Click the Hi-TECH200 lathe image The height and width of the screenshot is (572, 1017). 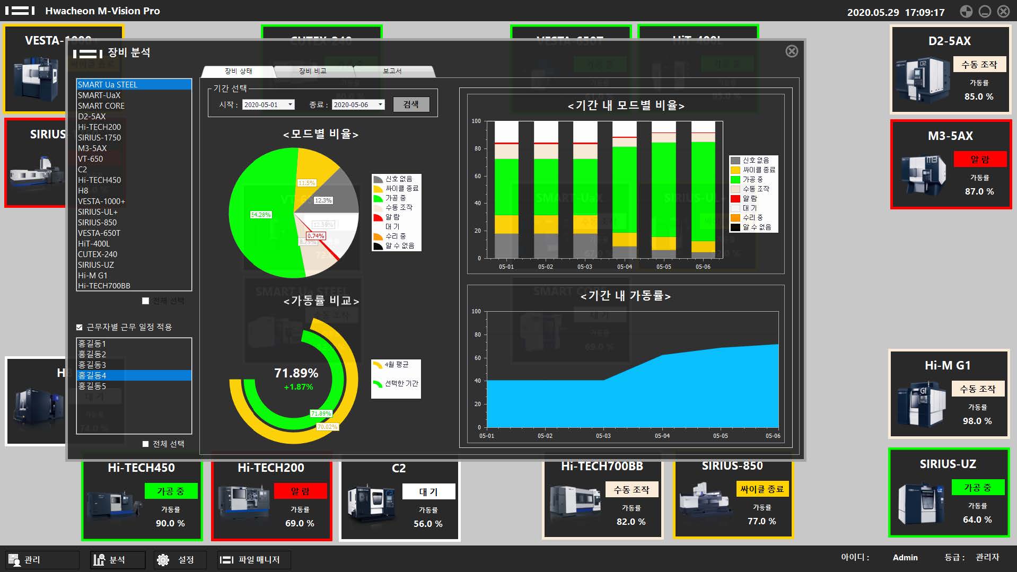(244, 503)
